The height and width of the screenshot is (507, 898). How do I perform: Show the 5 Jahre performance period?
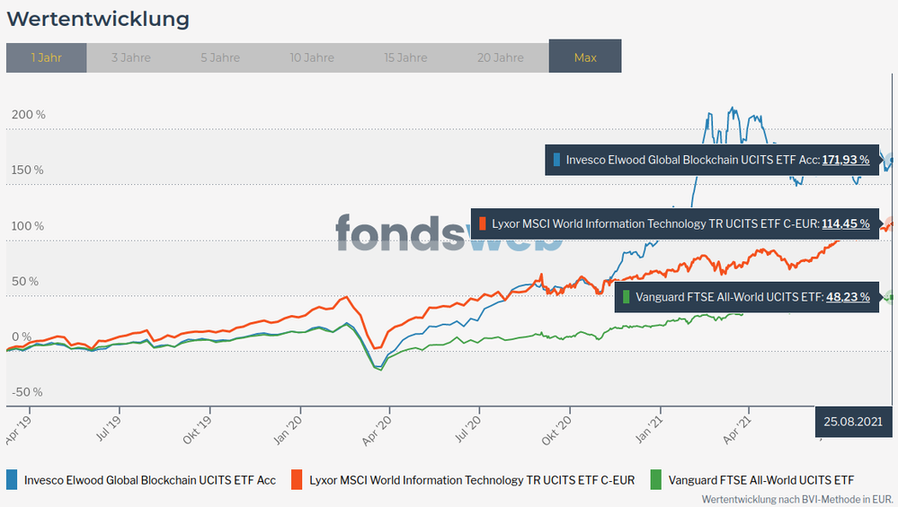(x=220, y=57)
